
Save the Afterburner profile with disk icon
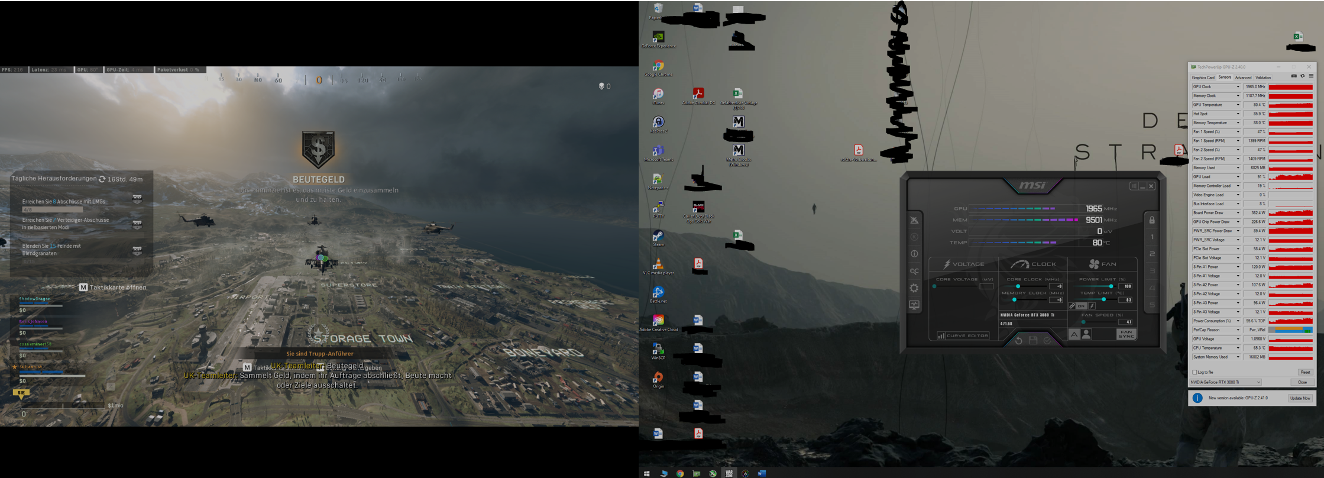tap(1033, 341)
